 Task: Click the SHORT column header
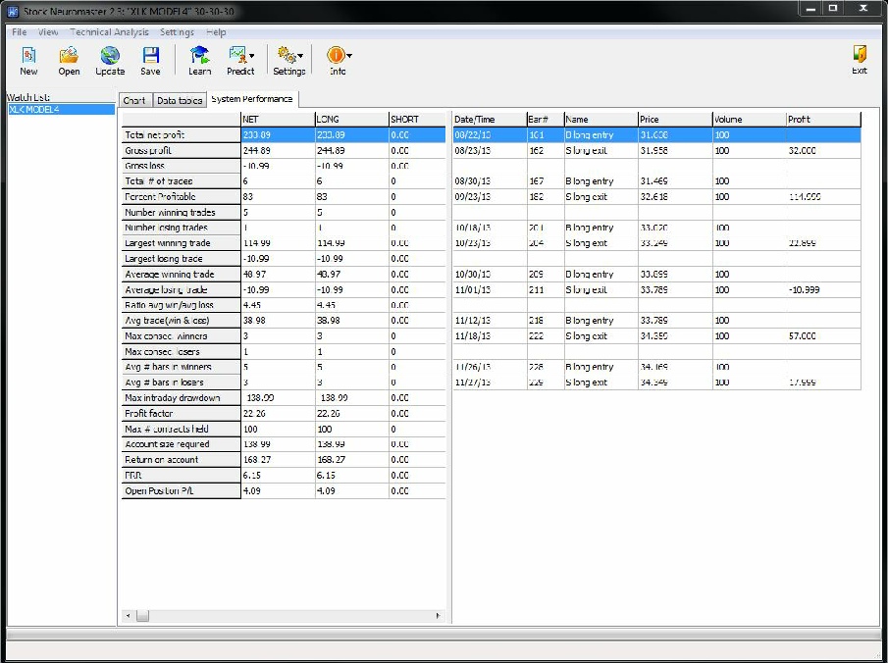(x=417, y=120)
